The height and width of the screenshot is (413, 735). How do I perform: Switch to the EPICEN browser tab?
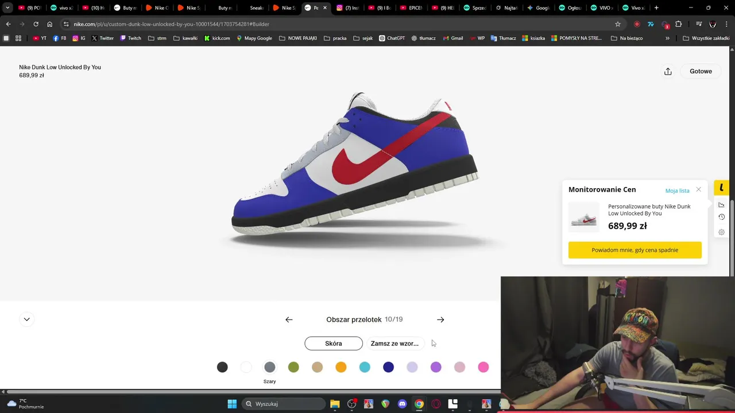(411, 8)
